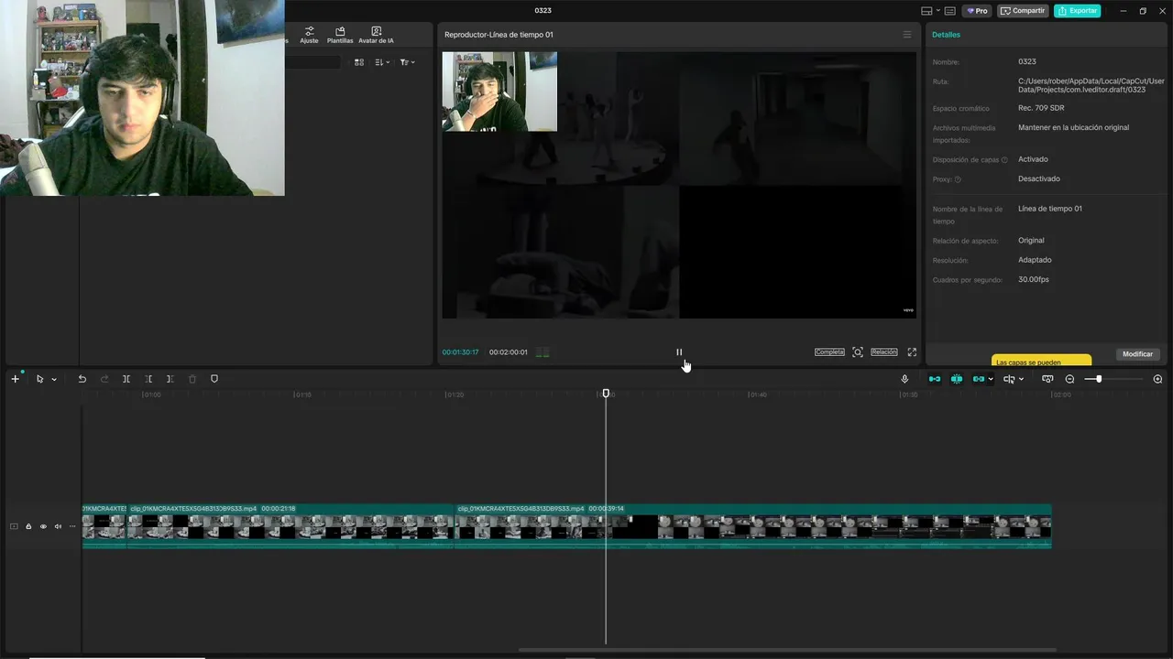1173x659 pixels.
Task: Click the undo arrow in timeline toolbar
Action: (82, 379)
